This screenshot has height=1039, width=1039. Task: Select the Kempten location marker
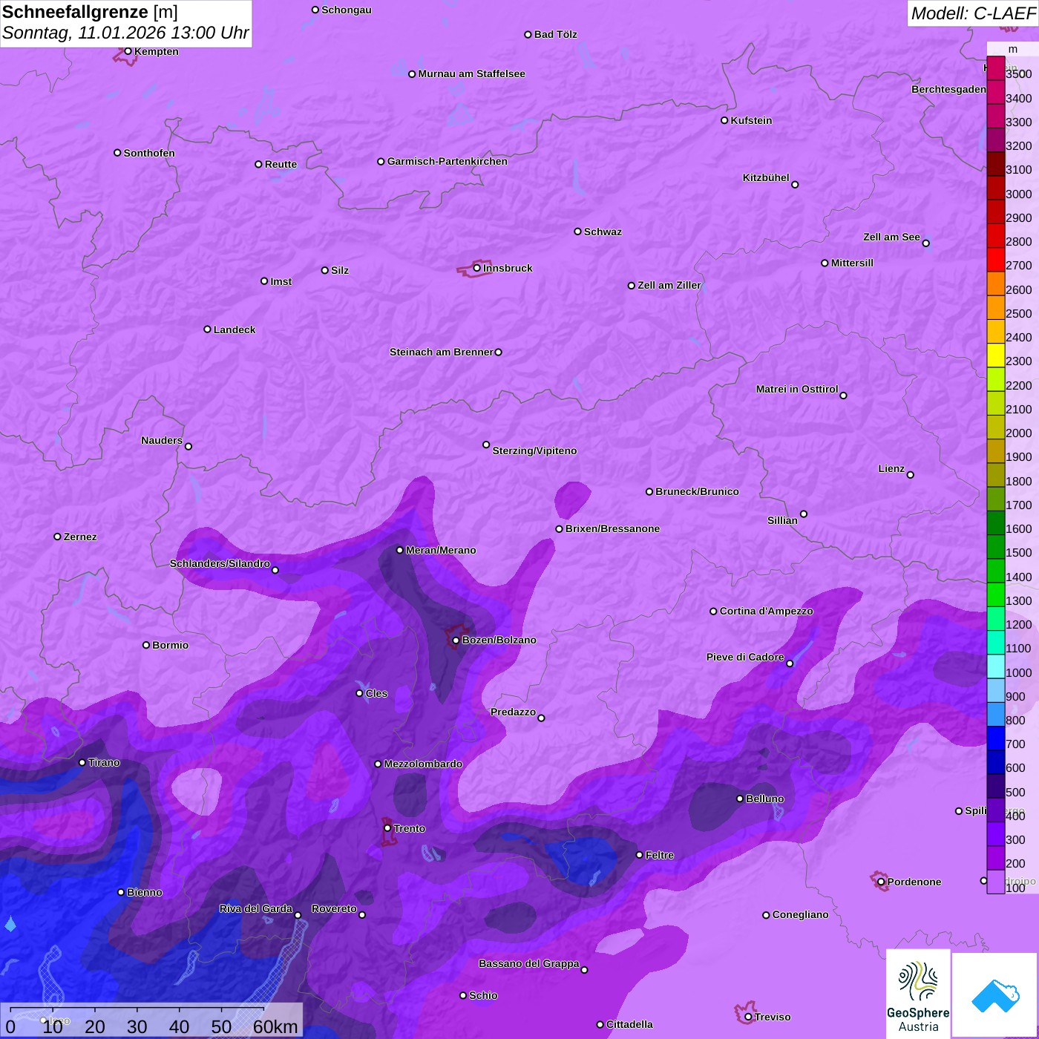pos(128,51)
